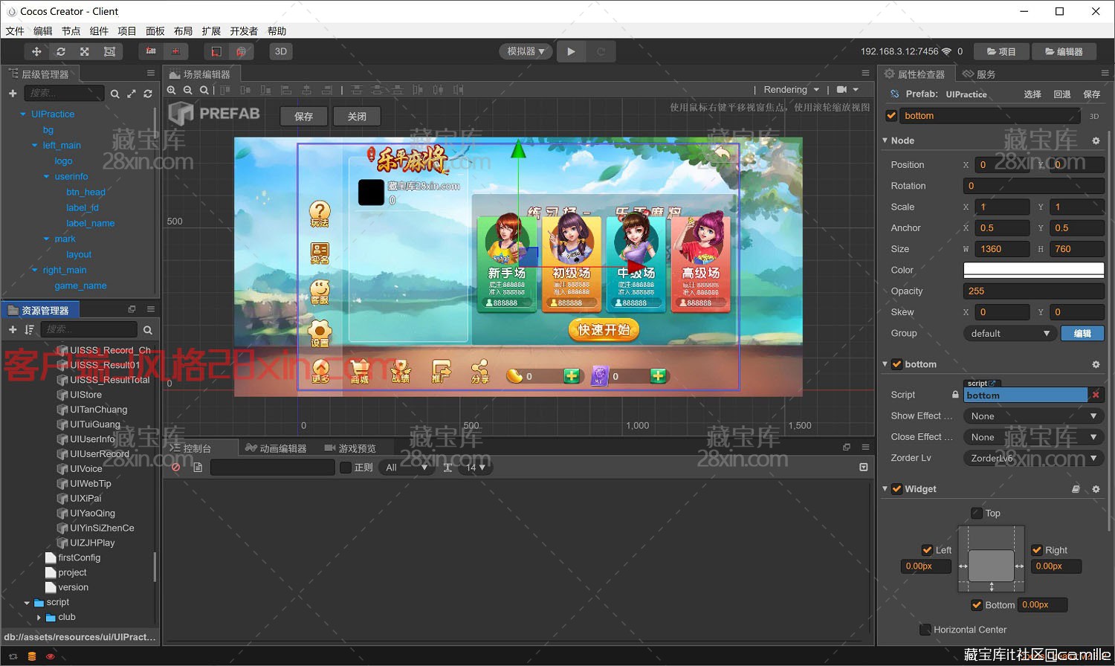Click the hierarchy search magnifier icon

pyautogui.click(x=114, y=94)
